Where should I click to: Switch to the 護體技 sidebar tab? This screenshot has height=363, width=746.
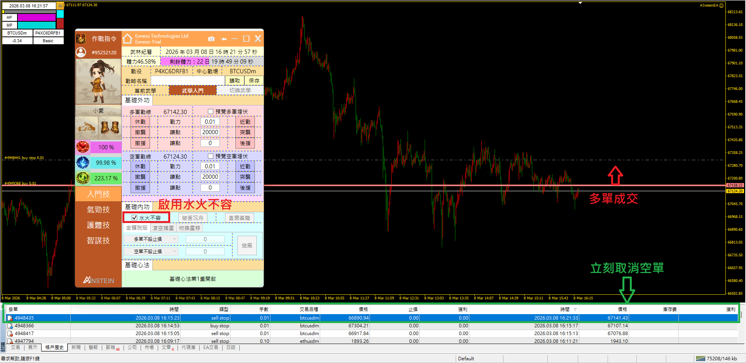pyautogui.click(x=98, y=225)
